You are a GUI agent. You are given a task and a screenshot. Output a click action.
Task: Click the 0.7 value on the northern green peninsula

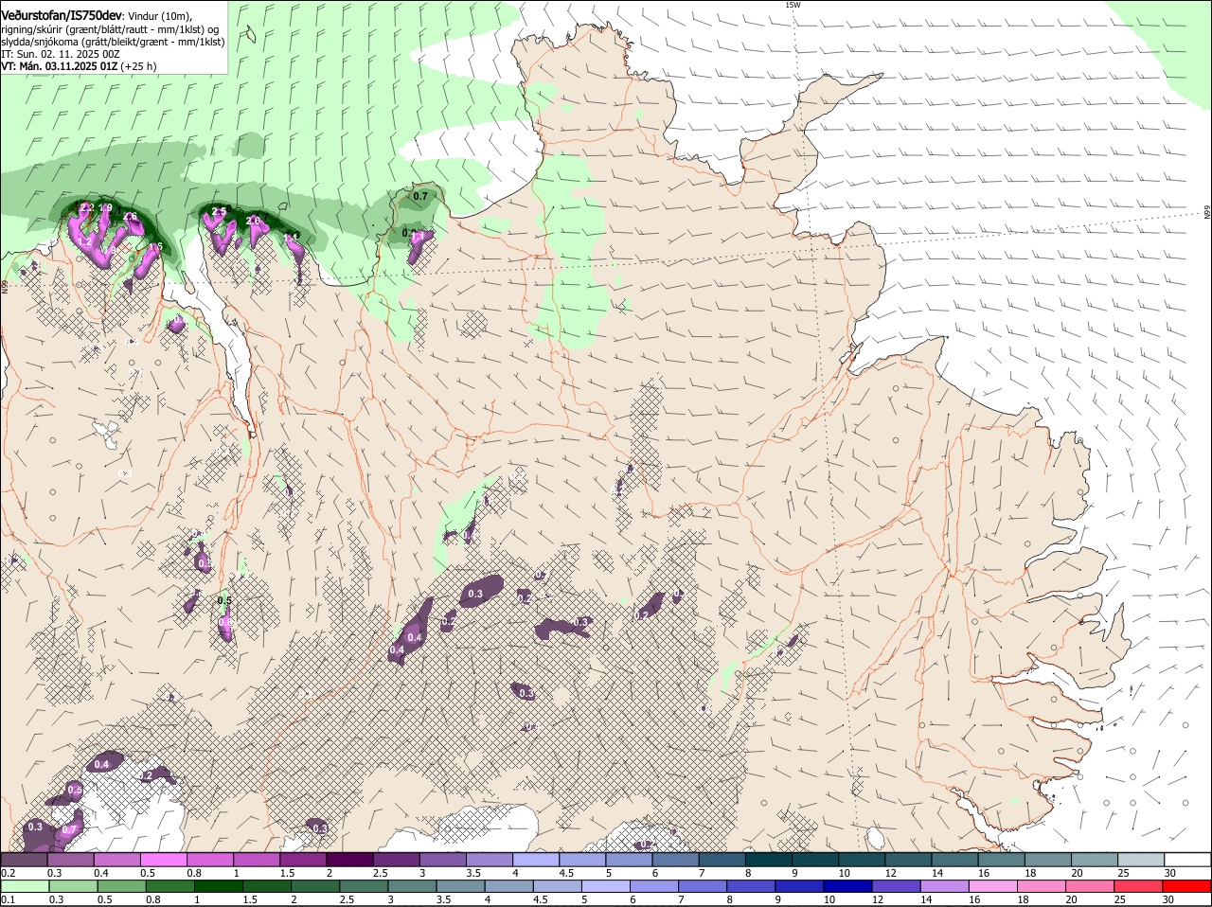(x=420, y=196)
